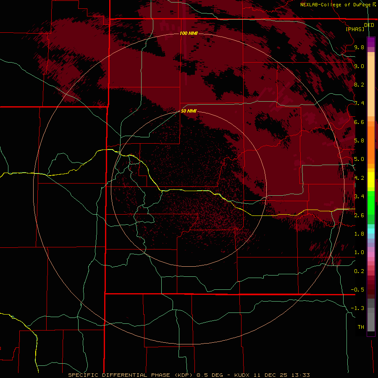Select the cyan segment of the color scale
This screenshot has width=378, height=378.
click(371, 231)
